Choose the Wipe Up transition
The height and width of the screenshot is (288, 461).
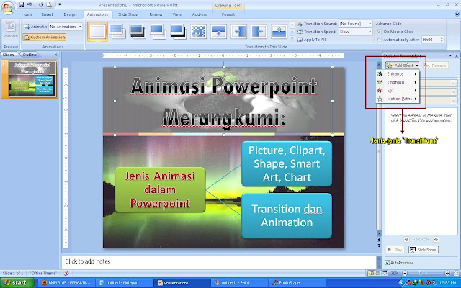point(279,32)
